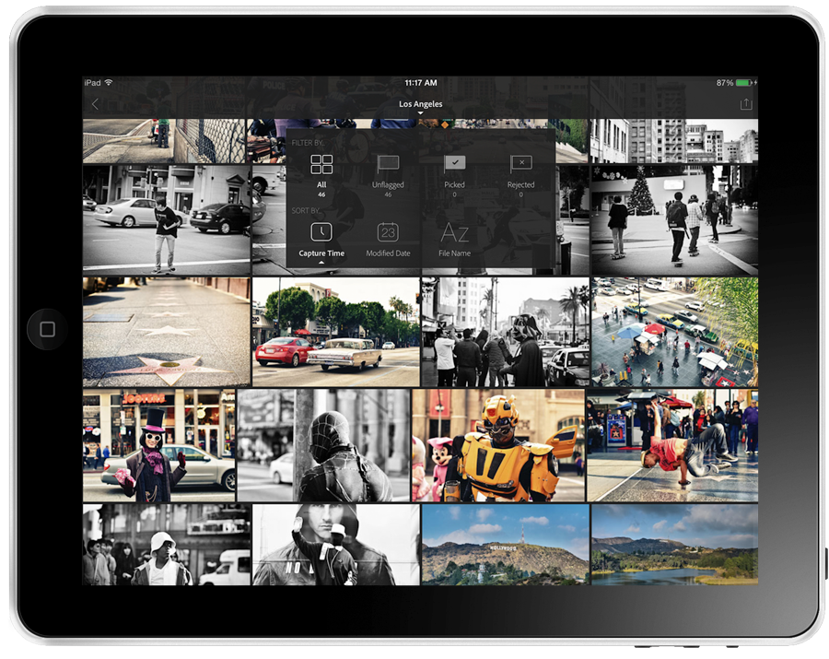Open the chain-link fence sidewalk photo

click(x=164, y=141)
